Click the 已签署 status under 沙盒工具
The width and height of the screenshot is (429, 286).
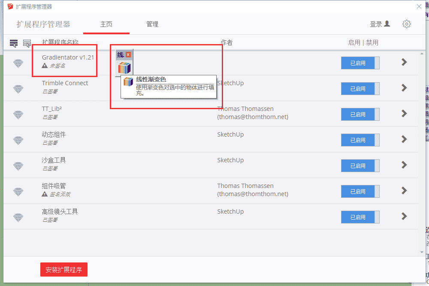point(50,169)
